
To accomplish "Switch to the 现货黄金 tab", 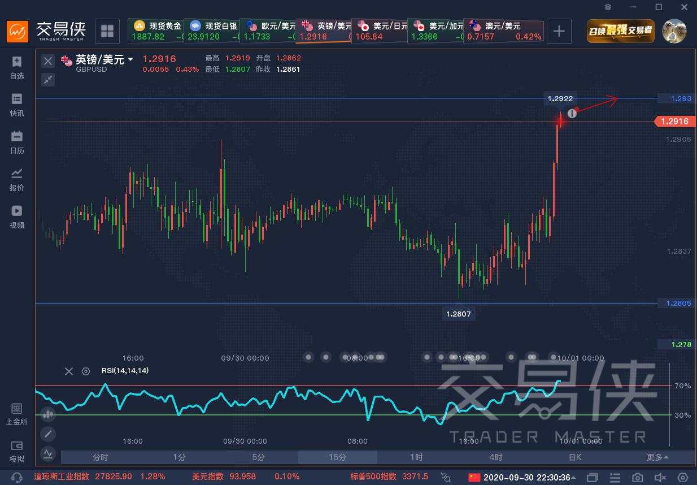I will click(156, 31).
